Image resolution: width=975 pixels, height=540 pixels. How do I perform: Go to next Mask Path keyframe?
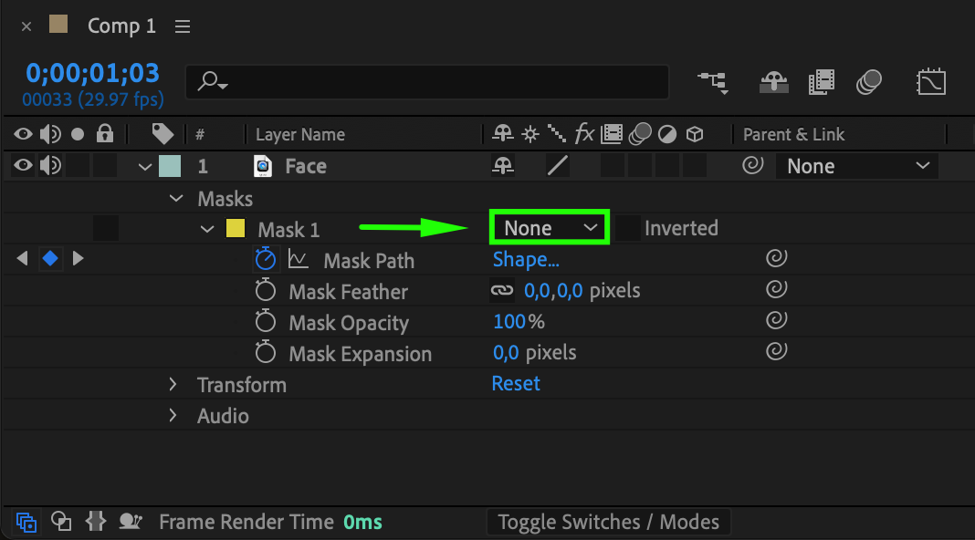(78, 258)
